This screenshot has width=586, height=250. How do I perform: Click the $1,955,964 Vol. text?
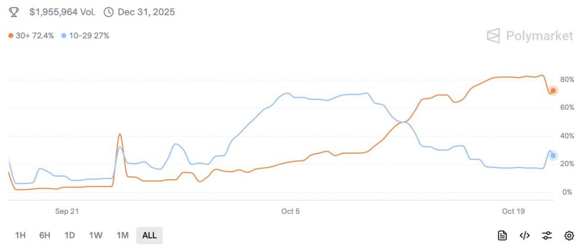pyautogui.click(x=62, y=11)
